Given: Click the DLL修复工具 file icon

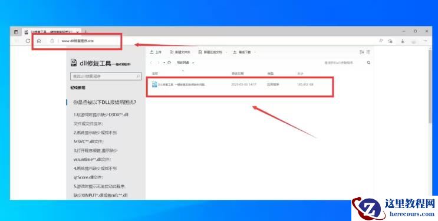Looking at the screenshot, I should pyautogui.click(x=154, y=84).
